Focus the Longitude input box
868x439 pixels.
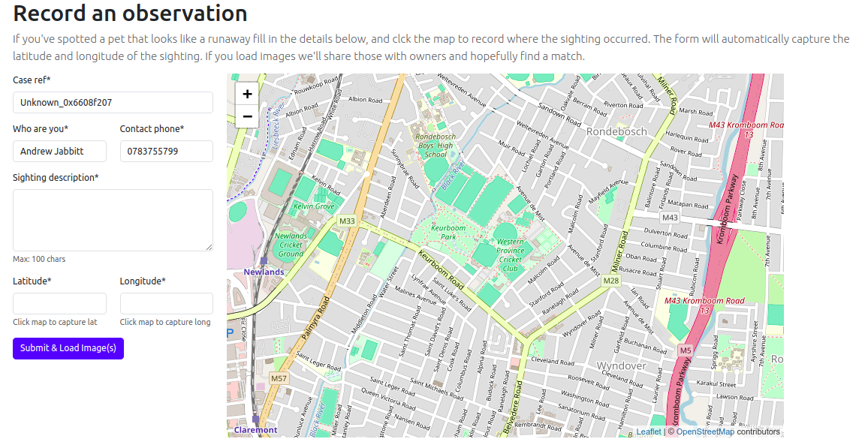coord(166,304)
